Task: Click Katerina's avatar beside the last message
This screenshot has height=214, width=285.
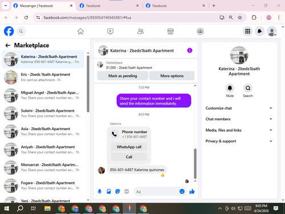Action: tap(101, 170)
